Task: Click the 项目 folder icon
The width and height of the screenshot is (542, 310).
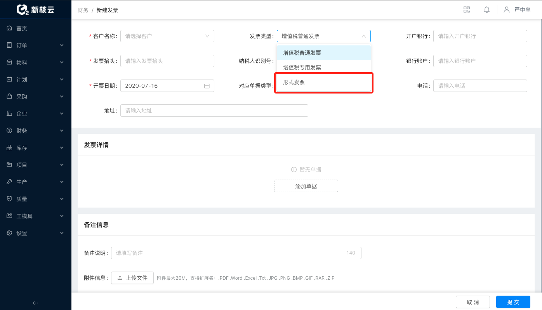Action: (10, 165)
